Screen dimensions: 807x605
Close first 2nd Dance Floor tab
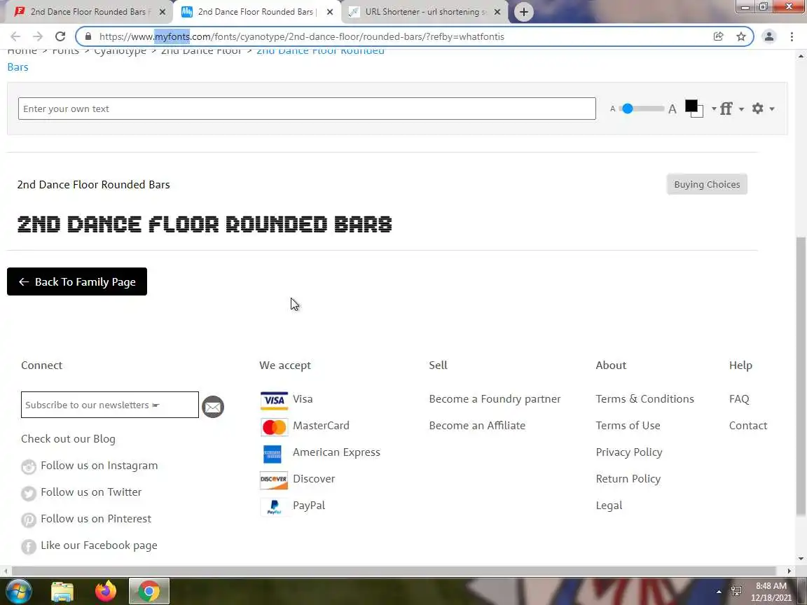point(162,12)
